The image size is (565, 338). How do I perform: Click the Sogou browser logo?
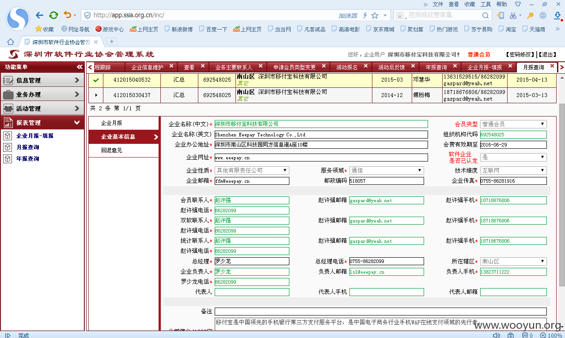(18, 18)
